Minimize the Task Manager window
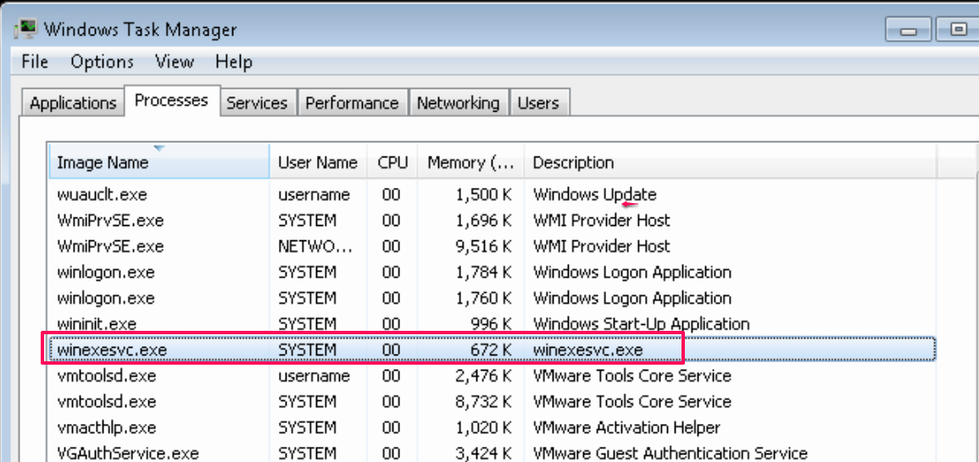The height and width of the screenshot is (462, 979). pyautogui.click(x=911, y=30)
